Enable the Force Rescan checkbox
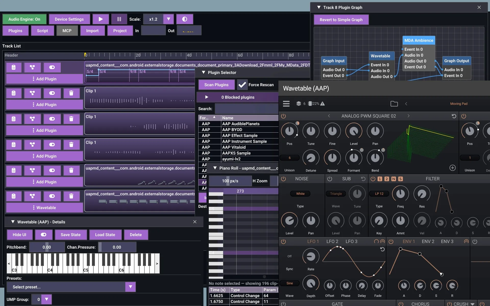Image resolution: width=490 pixels, height=306 pixels. click(x=242, y=85)
